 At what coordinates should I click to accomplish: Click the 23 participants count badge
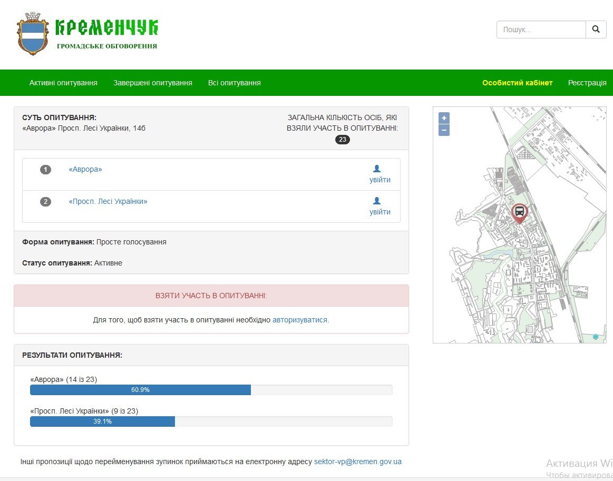(x=343, y=140)
